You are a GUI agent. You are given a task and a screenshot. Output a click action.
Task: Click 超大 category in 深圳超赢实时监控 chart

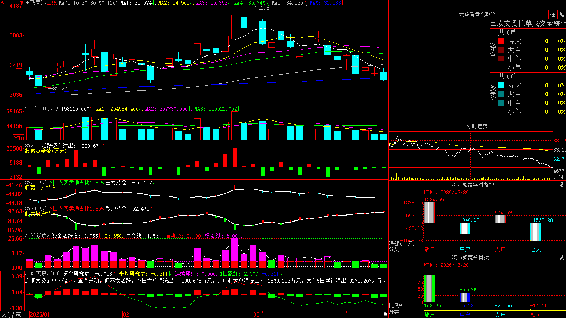(x=536, y=249)
